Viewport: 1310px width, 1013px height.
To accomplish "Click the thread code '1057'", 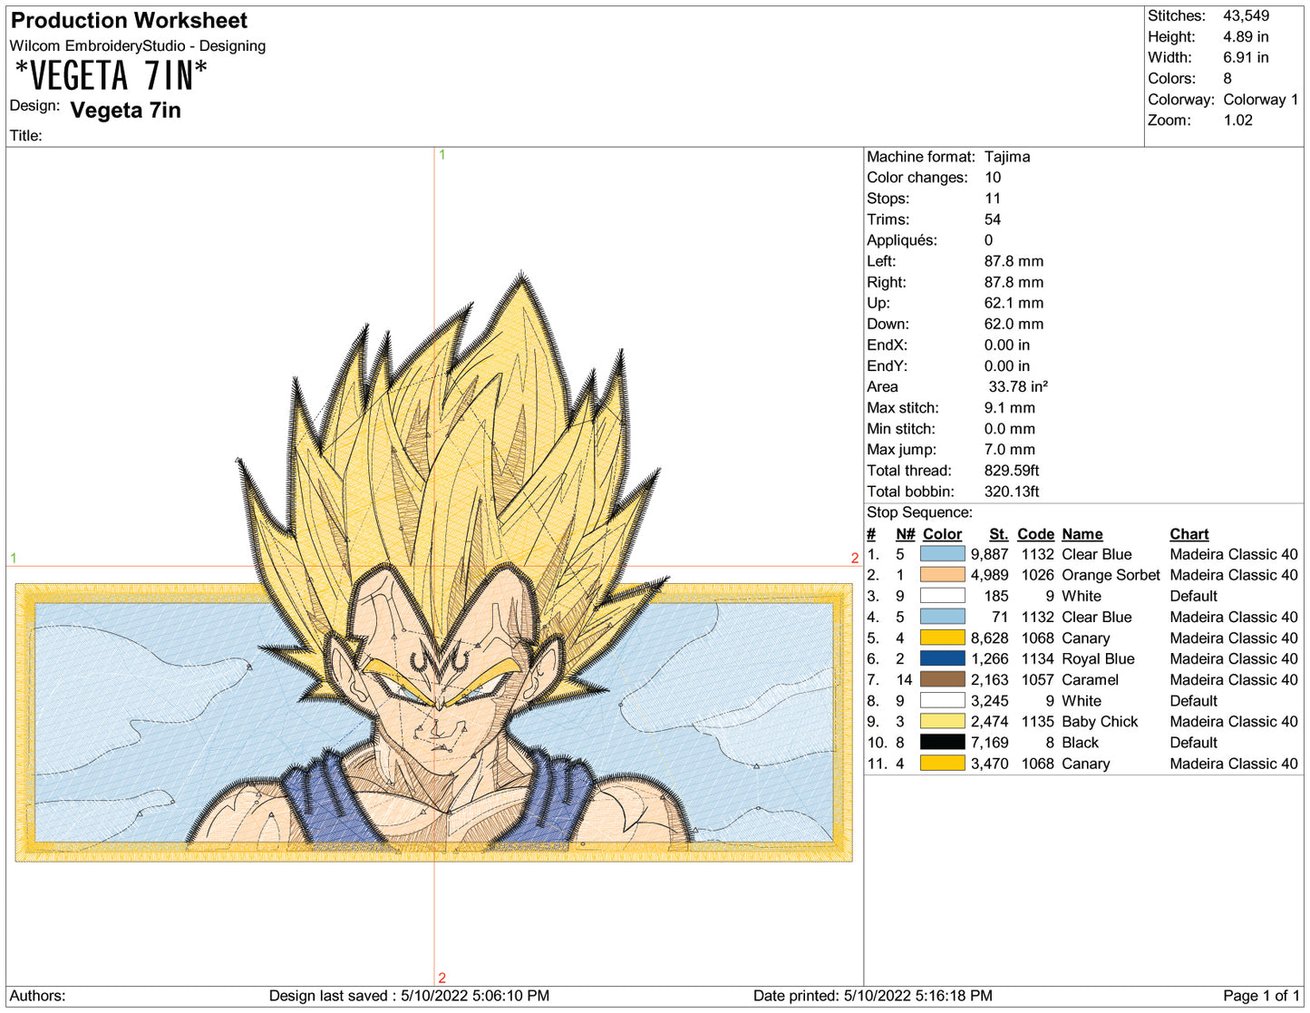I will 1037,679.
